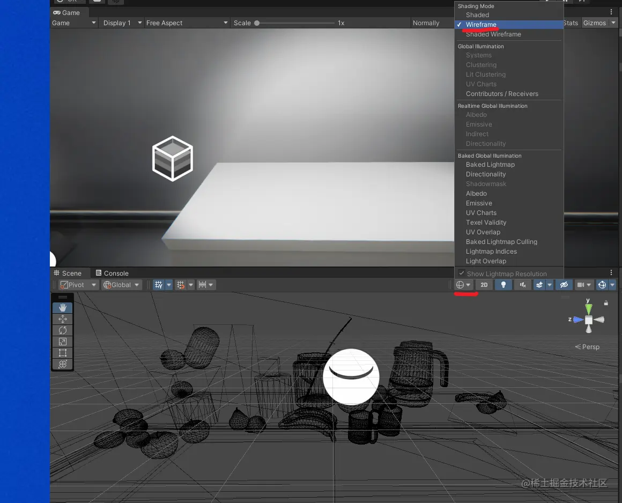This screenshot has width=622, height=503.
Task: Select Texel Validity mode
Action: point(508,223)
